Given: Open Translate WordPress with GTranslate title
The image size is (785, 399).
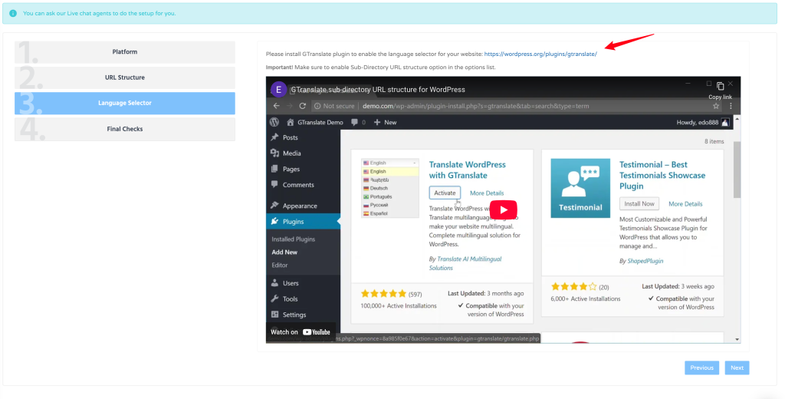Looking at the screenshot, I should tap(467, 170).
